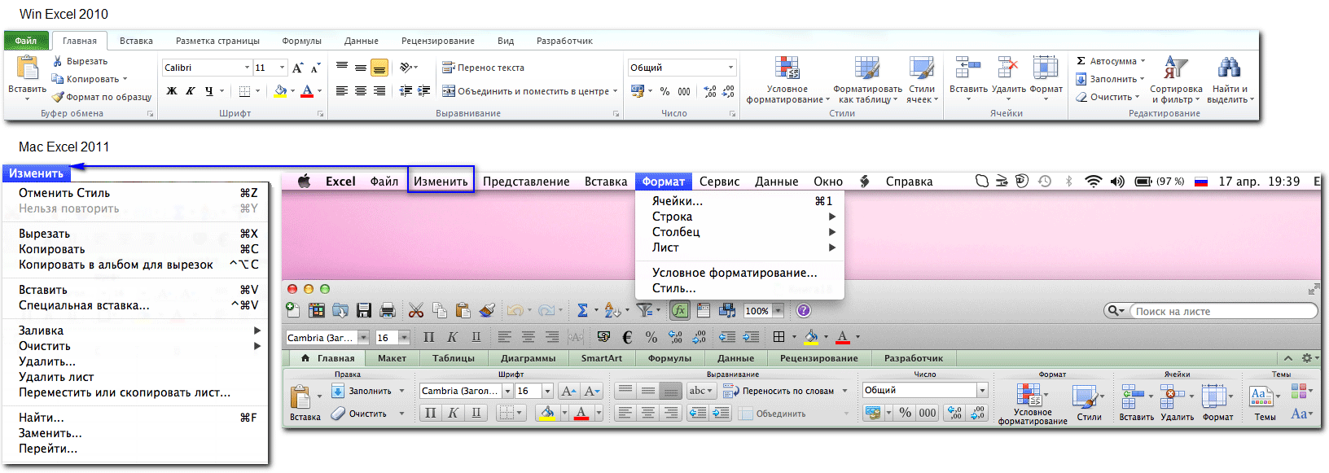Image resolution: width=1329 pixels, height=473 pixels.
Task: Click Копировать in Win Excel Буфер обмена group
Action: pos(90,79)
